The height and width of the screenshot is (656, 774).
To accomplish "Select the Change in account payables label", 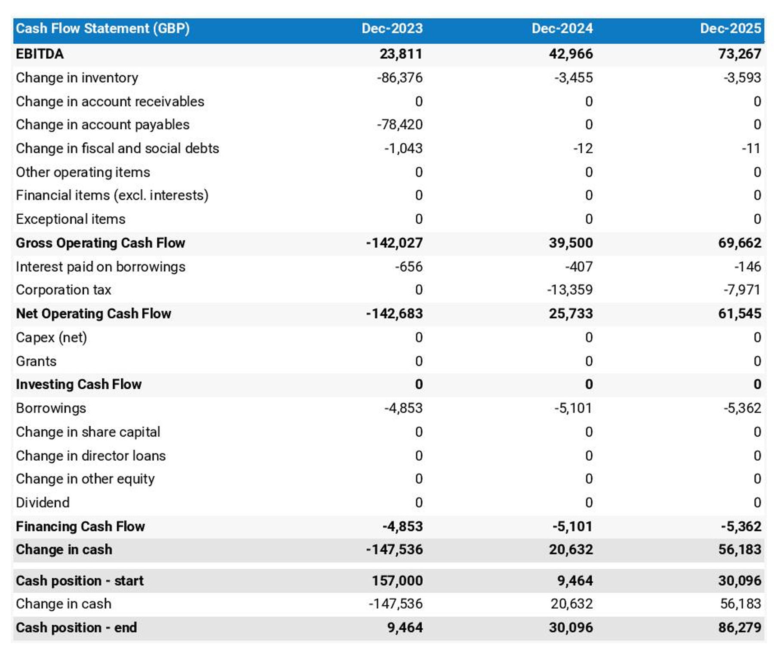I will (102, 124).
